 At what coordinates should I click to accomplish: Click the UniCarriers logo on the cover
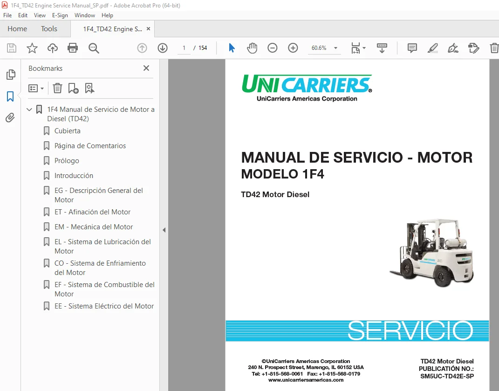(307, 88)
